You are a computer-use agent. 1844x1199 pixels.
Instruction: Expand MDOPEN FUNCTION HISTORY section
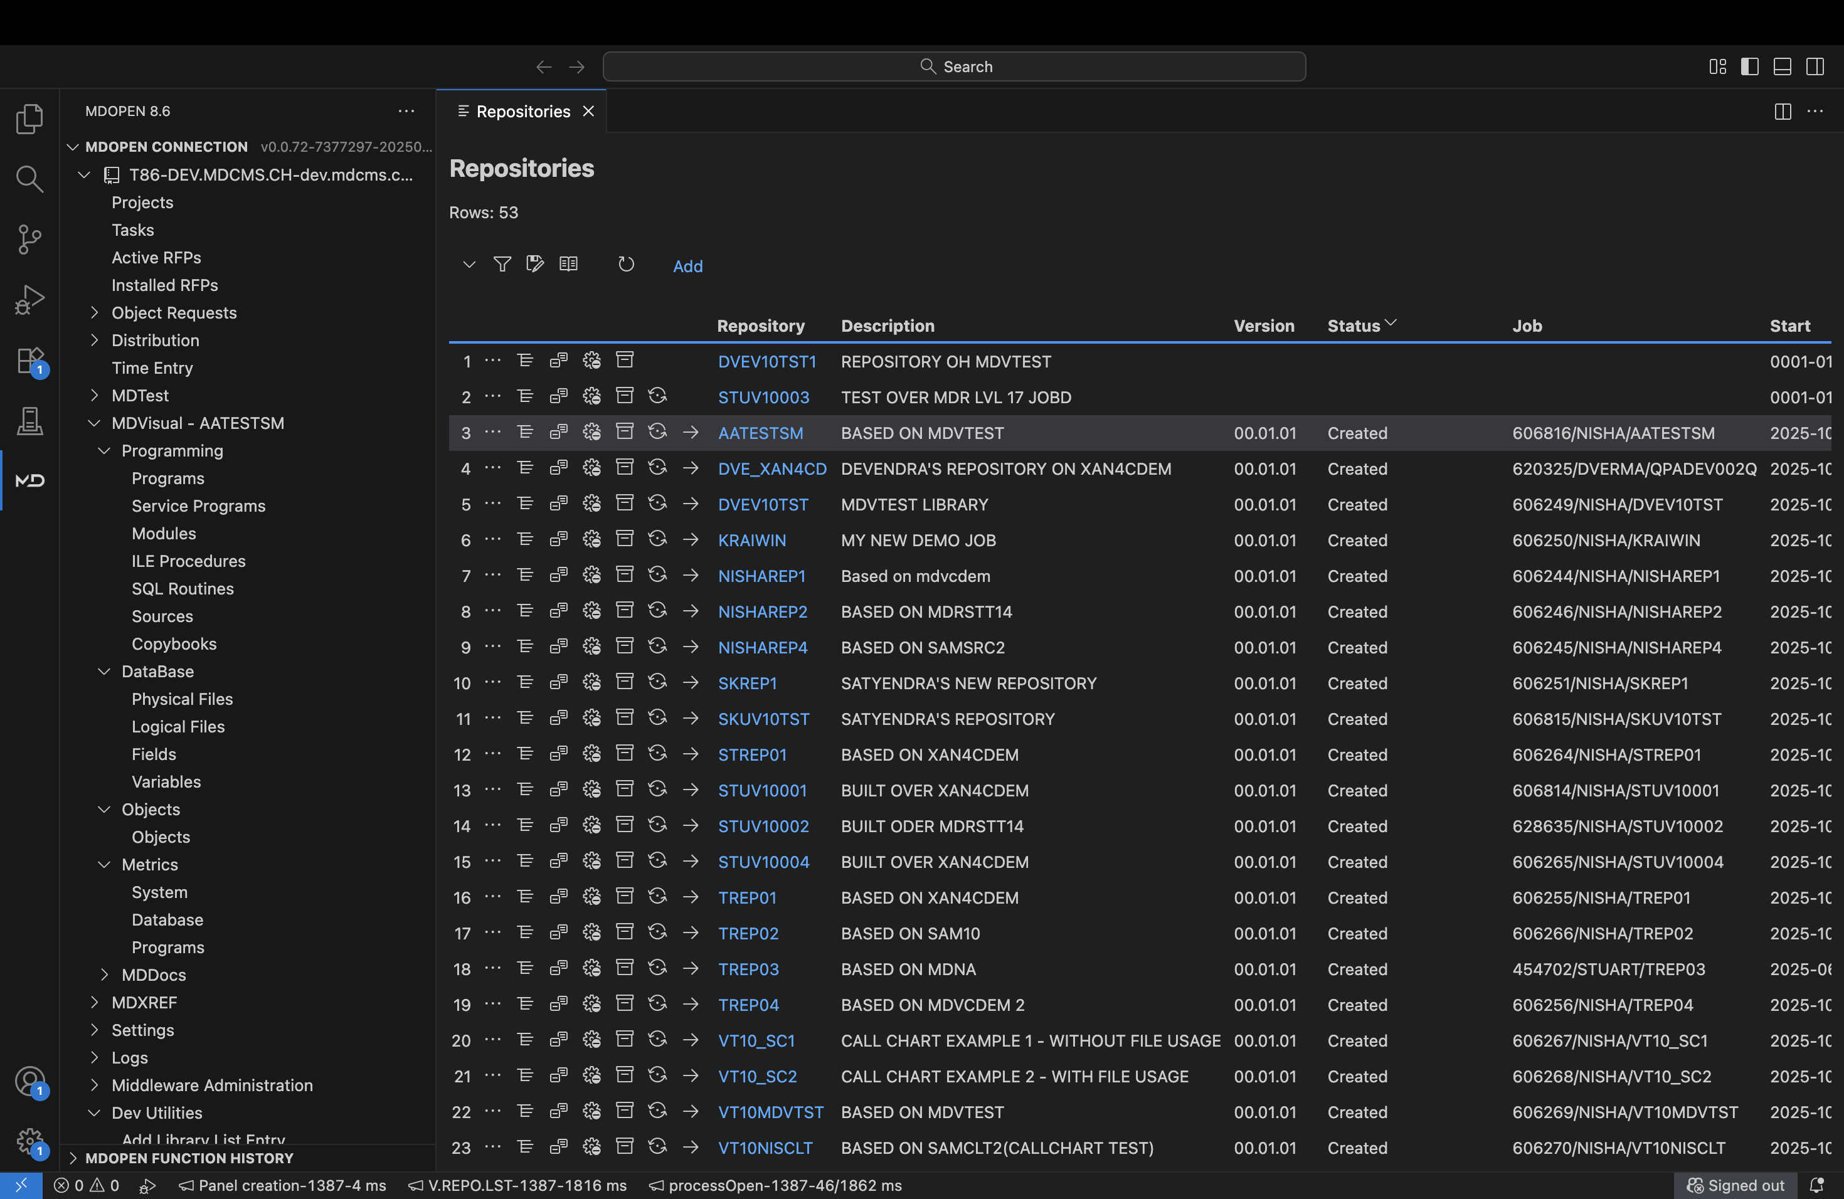coord(189,1158)
